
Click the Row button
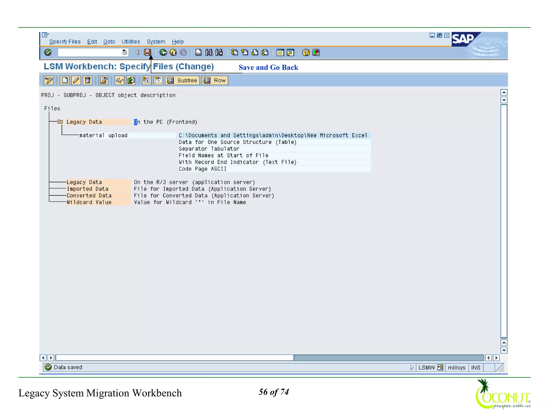coord(215,80)
